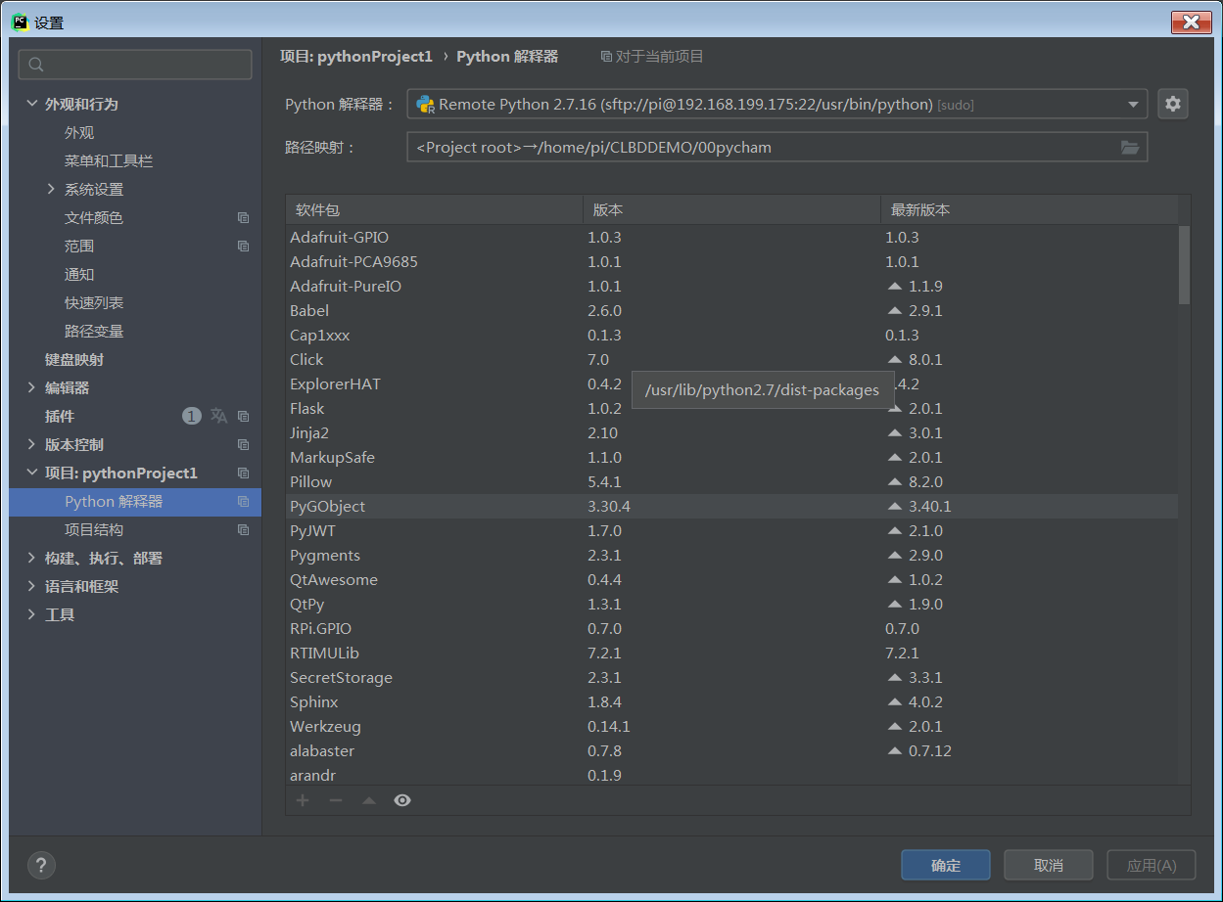Open the Python 解释器 dropdown
The height and width of the screenshot is (902, 1223).
(x=1136, y=104)
